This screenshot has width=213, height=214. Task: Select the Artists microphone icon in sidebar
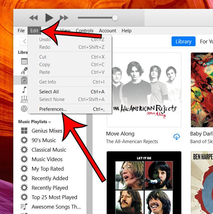pyautogui.click(x=24, y=71)
